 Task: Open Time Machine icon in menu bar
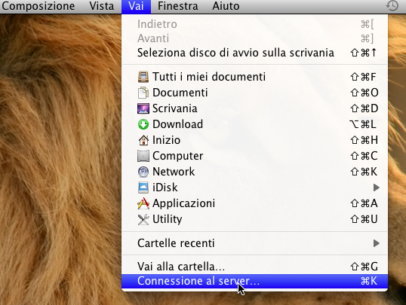point(392,6)
